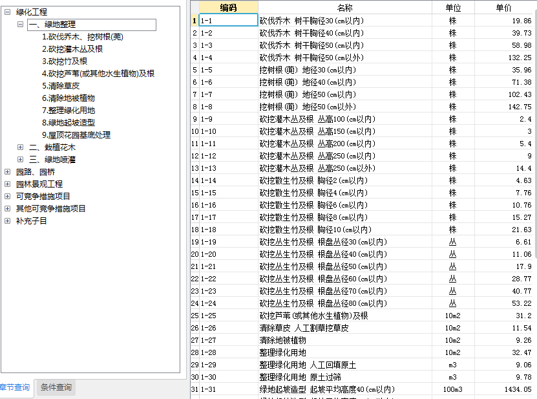Select the 补充子目 tree item
This screenshot has width=537, height=399.
pos(32,221)
